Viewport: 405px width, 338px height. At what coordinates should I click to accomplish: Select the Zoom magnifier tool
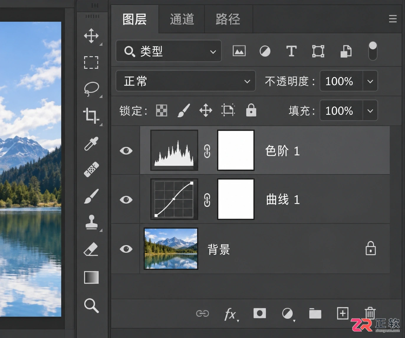91,305
